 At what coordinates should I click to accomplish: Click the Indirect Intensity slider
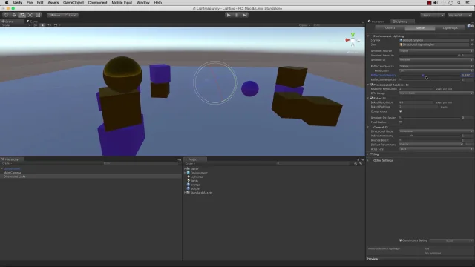[x=430, y=136]
